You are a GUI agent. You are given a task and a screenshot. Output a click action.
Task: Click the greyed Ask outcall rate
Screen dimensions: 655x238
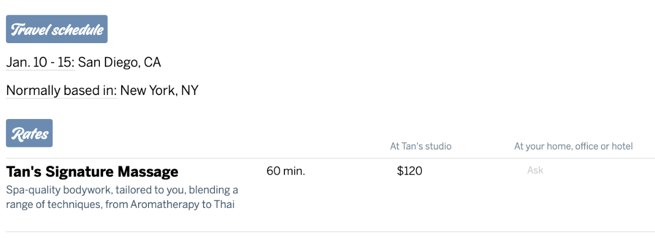point(535,170)
